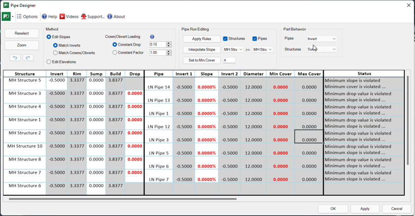This screenshot has height=216, width=415.
Task: Toggle the Structures checkbox
Action: click(225, 39)
